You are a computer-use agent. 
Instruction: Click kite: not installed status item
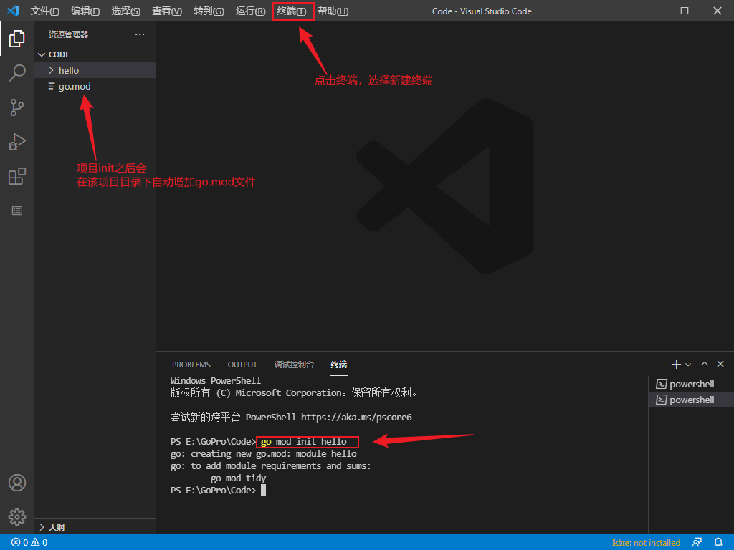click(646, 543)
